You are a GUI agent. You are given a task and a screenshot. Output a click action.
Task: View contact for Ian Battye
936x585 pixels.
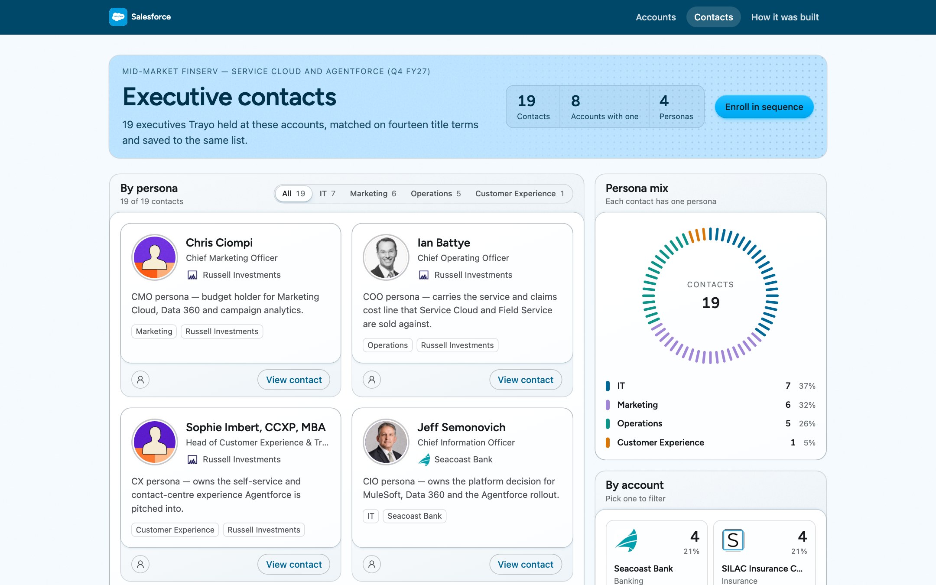(525, 380)
